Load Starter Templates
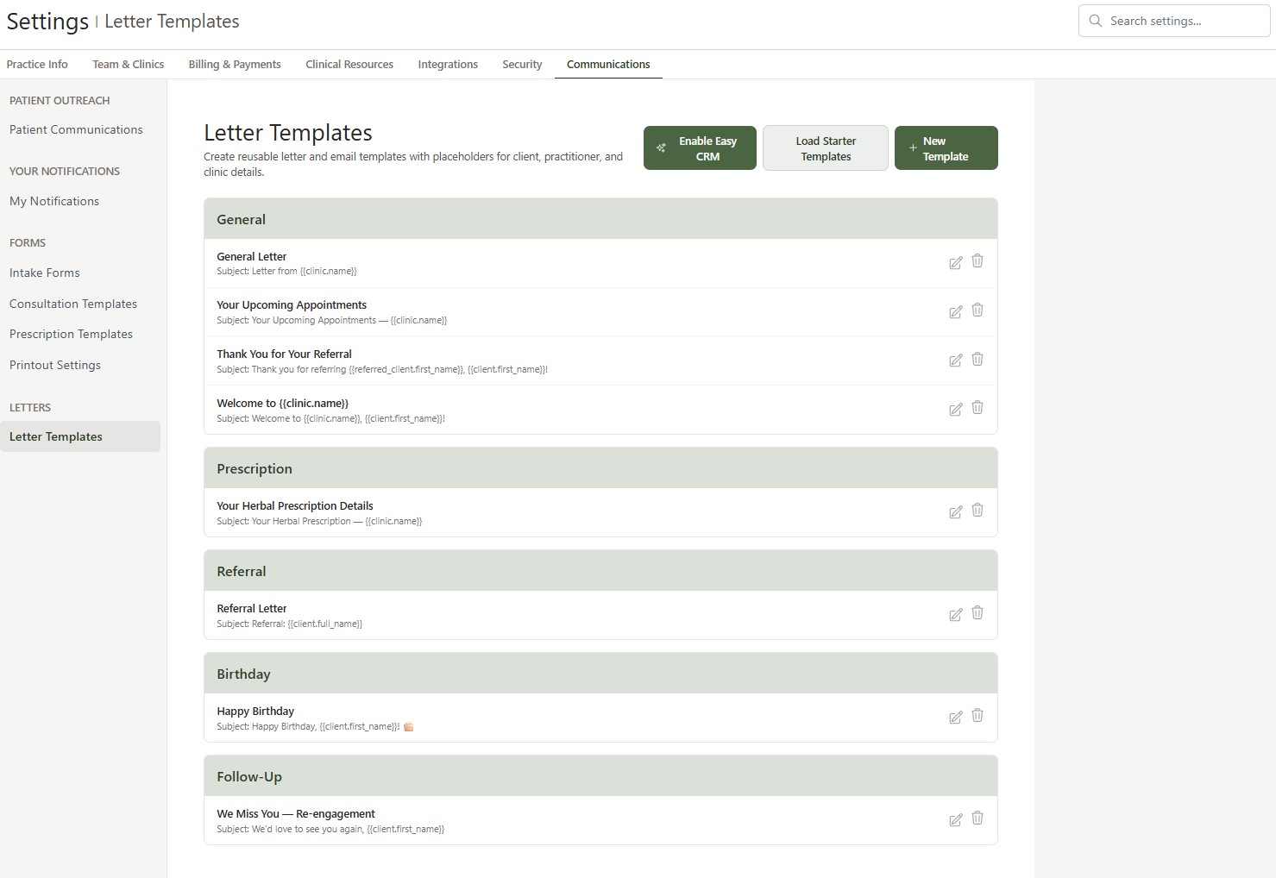The image size is (1276, 878). point(825,147)
